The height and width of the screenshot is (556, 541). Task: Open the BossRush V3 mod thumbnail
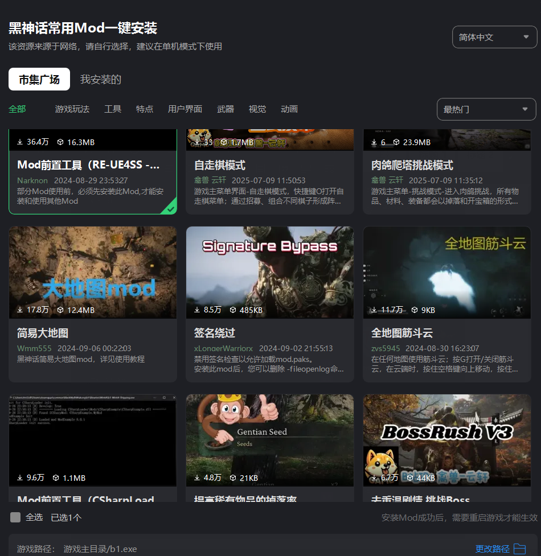[x=446, y=440]
